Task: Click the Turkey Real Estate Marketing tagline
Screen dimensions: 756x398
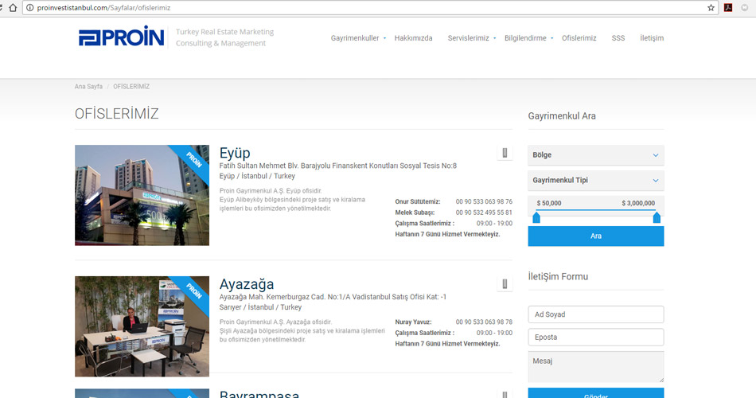Action: pyautogui.click(x=224, y=37)
